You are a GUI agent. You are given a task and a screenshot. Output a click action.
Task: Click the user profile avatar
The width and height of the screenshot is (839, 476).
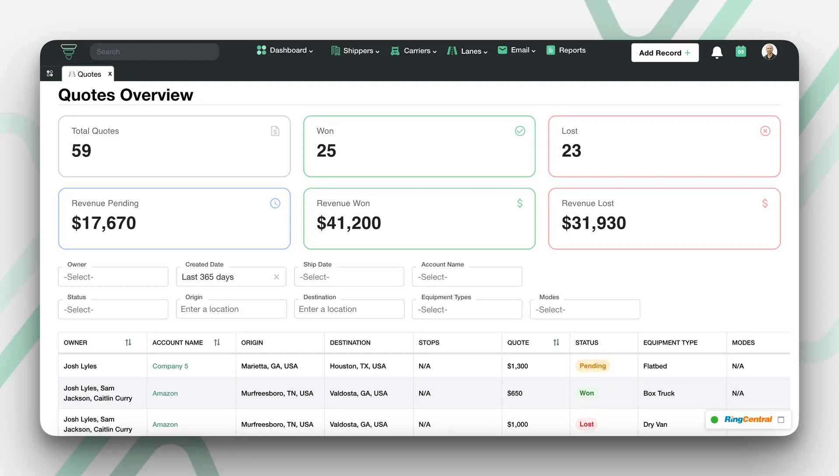[770, 52]
